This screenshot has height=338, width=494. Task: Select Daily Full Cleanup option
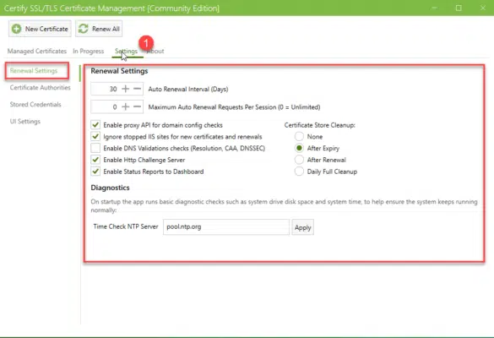(299, 172)
